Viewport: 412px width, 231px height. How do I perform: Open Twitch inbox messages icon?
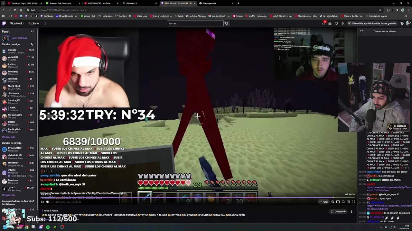pyautogui.click(x=330, y=23)
